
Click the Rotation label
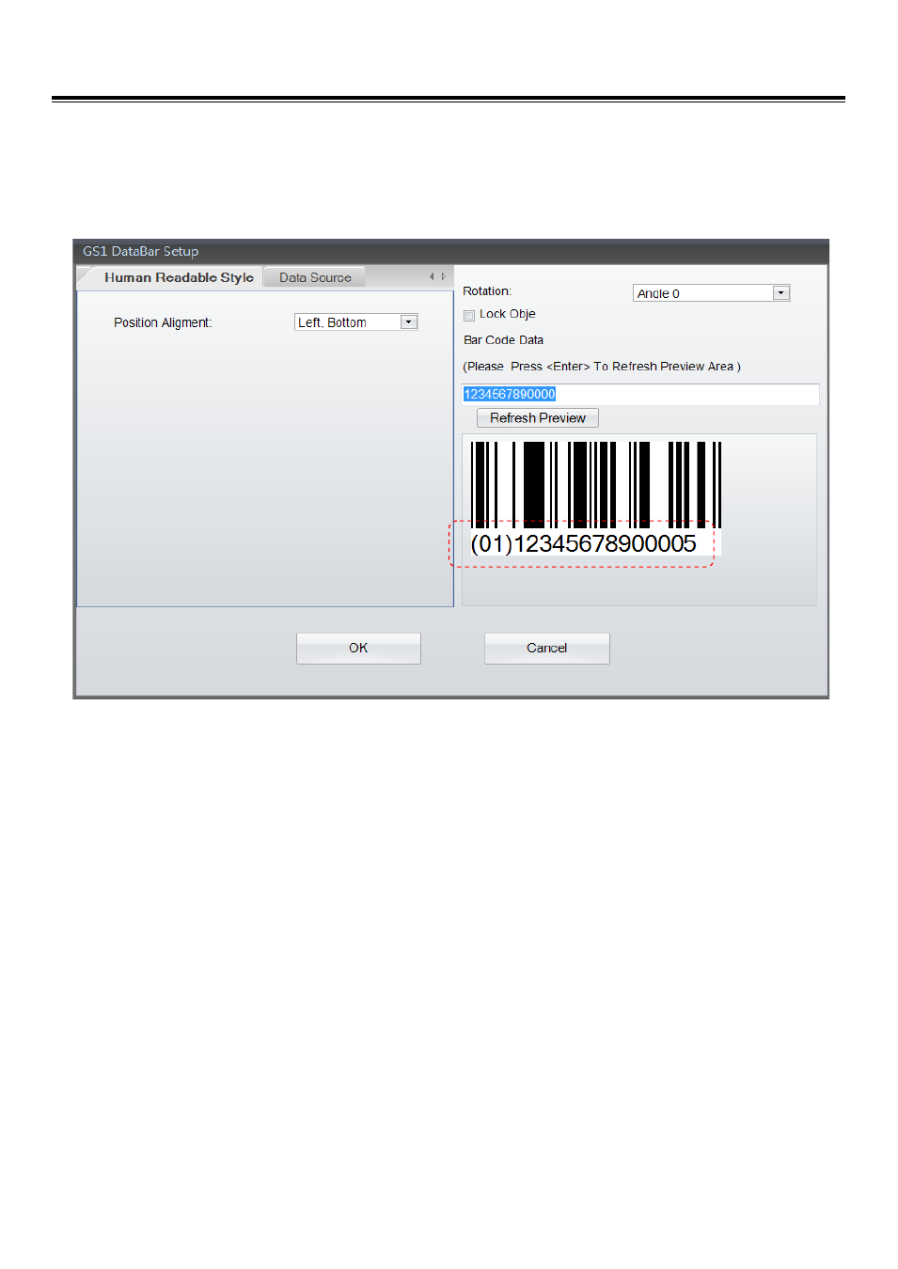tap(487, 291)
